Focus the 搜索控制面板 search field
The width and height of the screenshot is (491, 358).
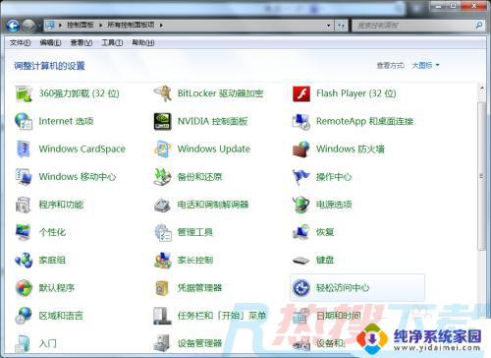(x=414, y=26)
